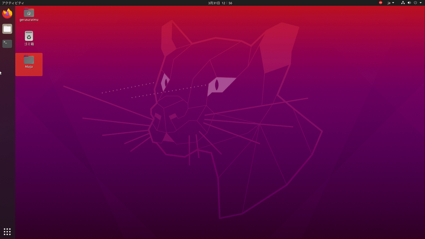This screenshot has height=239, width=425.
Task: Select the gerusuraimu home folder icon
Action: click(29, 13)
